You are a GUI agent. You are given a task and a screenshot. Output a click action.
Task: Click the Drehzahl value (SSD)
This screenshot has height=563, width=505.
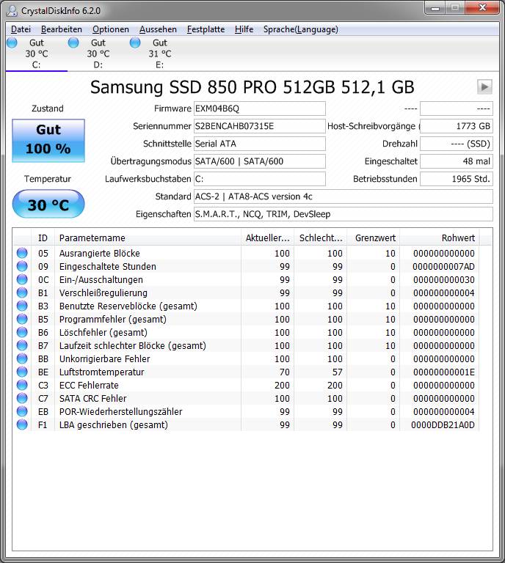coord(457,144)
